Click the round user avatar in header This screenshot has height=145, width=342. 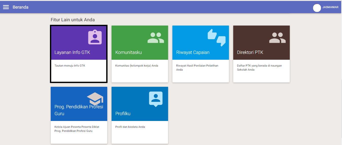coord(317,8)
